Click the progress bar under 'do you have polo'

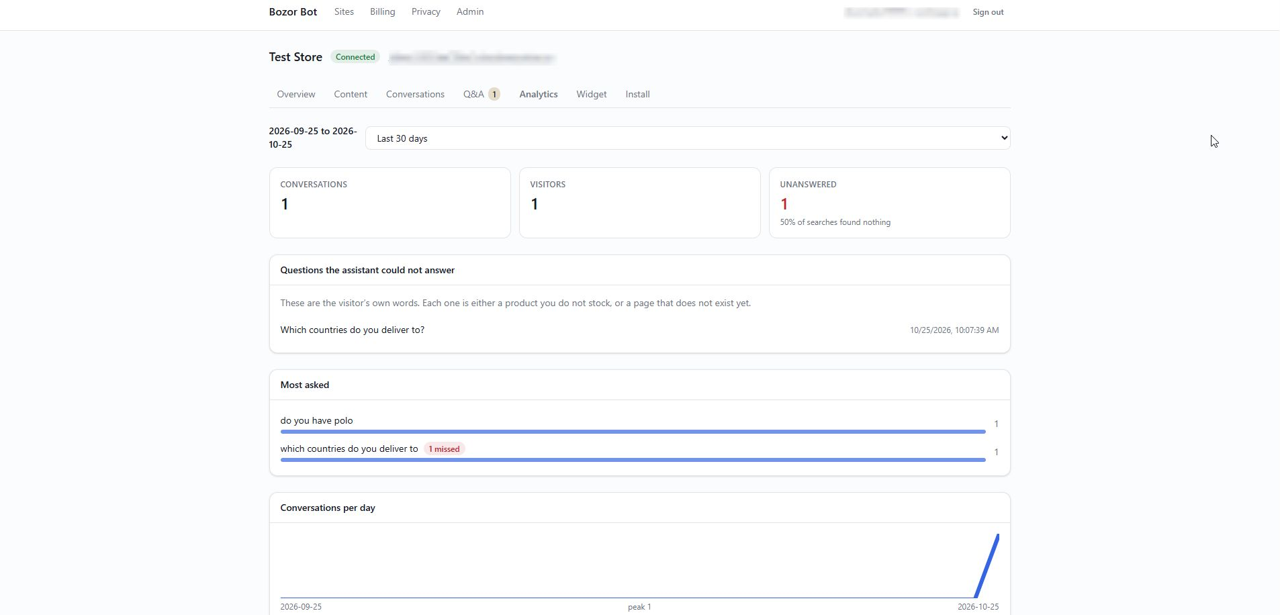633,432
